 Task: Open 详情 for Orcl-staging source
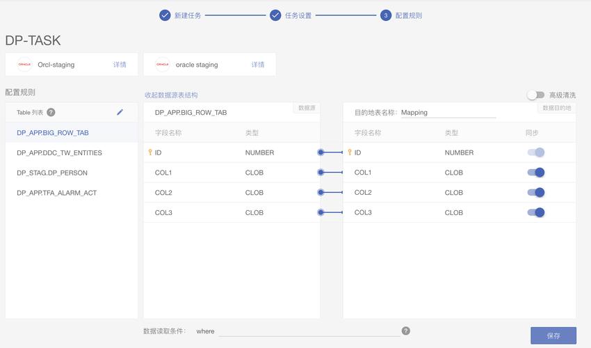point(120,65)
